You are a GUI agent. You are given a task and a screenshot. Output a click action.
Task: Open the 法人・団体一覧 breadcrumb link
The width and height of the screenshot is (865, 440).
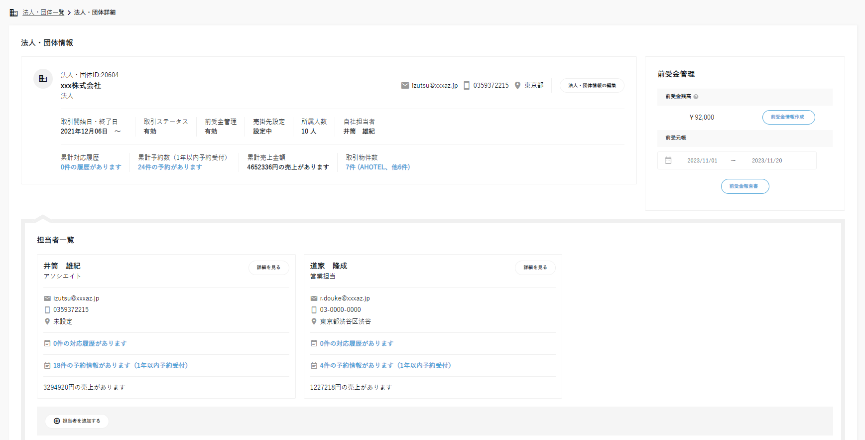43,12
